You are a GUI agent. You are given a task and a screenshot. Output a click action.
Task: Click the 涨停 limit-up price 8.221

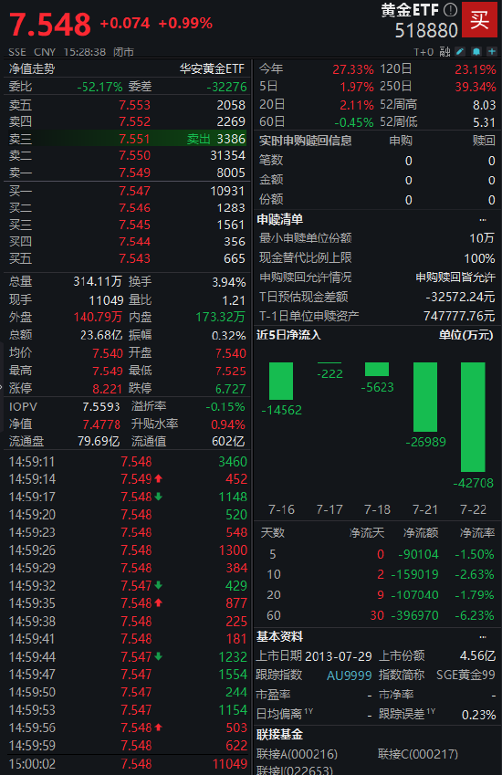click(107, 389)
